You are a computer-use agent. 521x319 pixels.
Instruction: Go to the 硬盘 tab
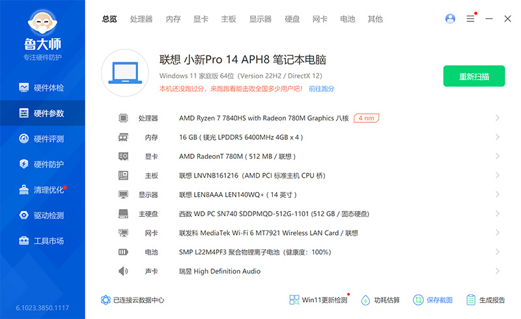pyautogui.click(x=292, y=19)
